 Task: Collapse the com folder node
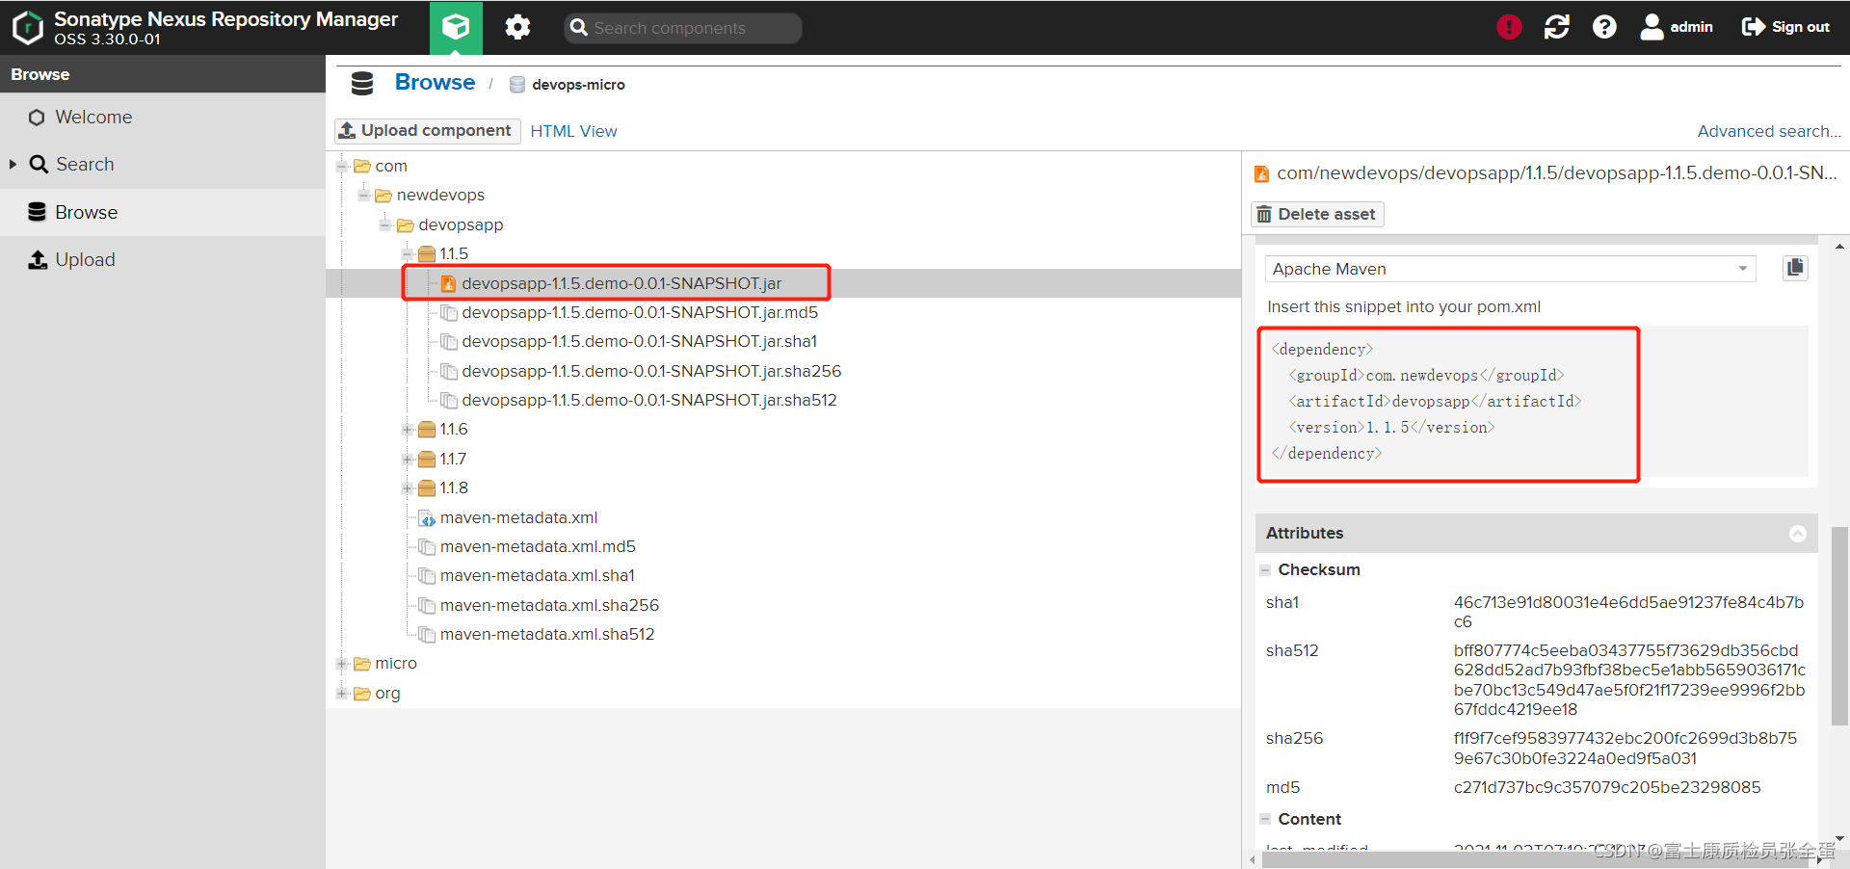[x=342, y=166]
